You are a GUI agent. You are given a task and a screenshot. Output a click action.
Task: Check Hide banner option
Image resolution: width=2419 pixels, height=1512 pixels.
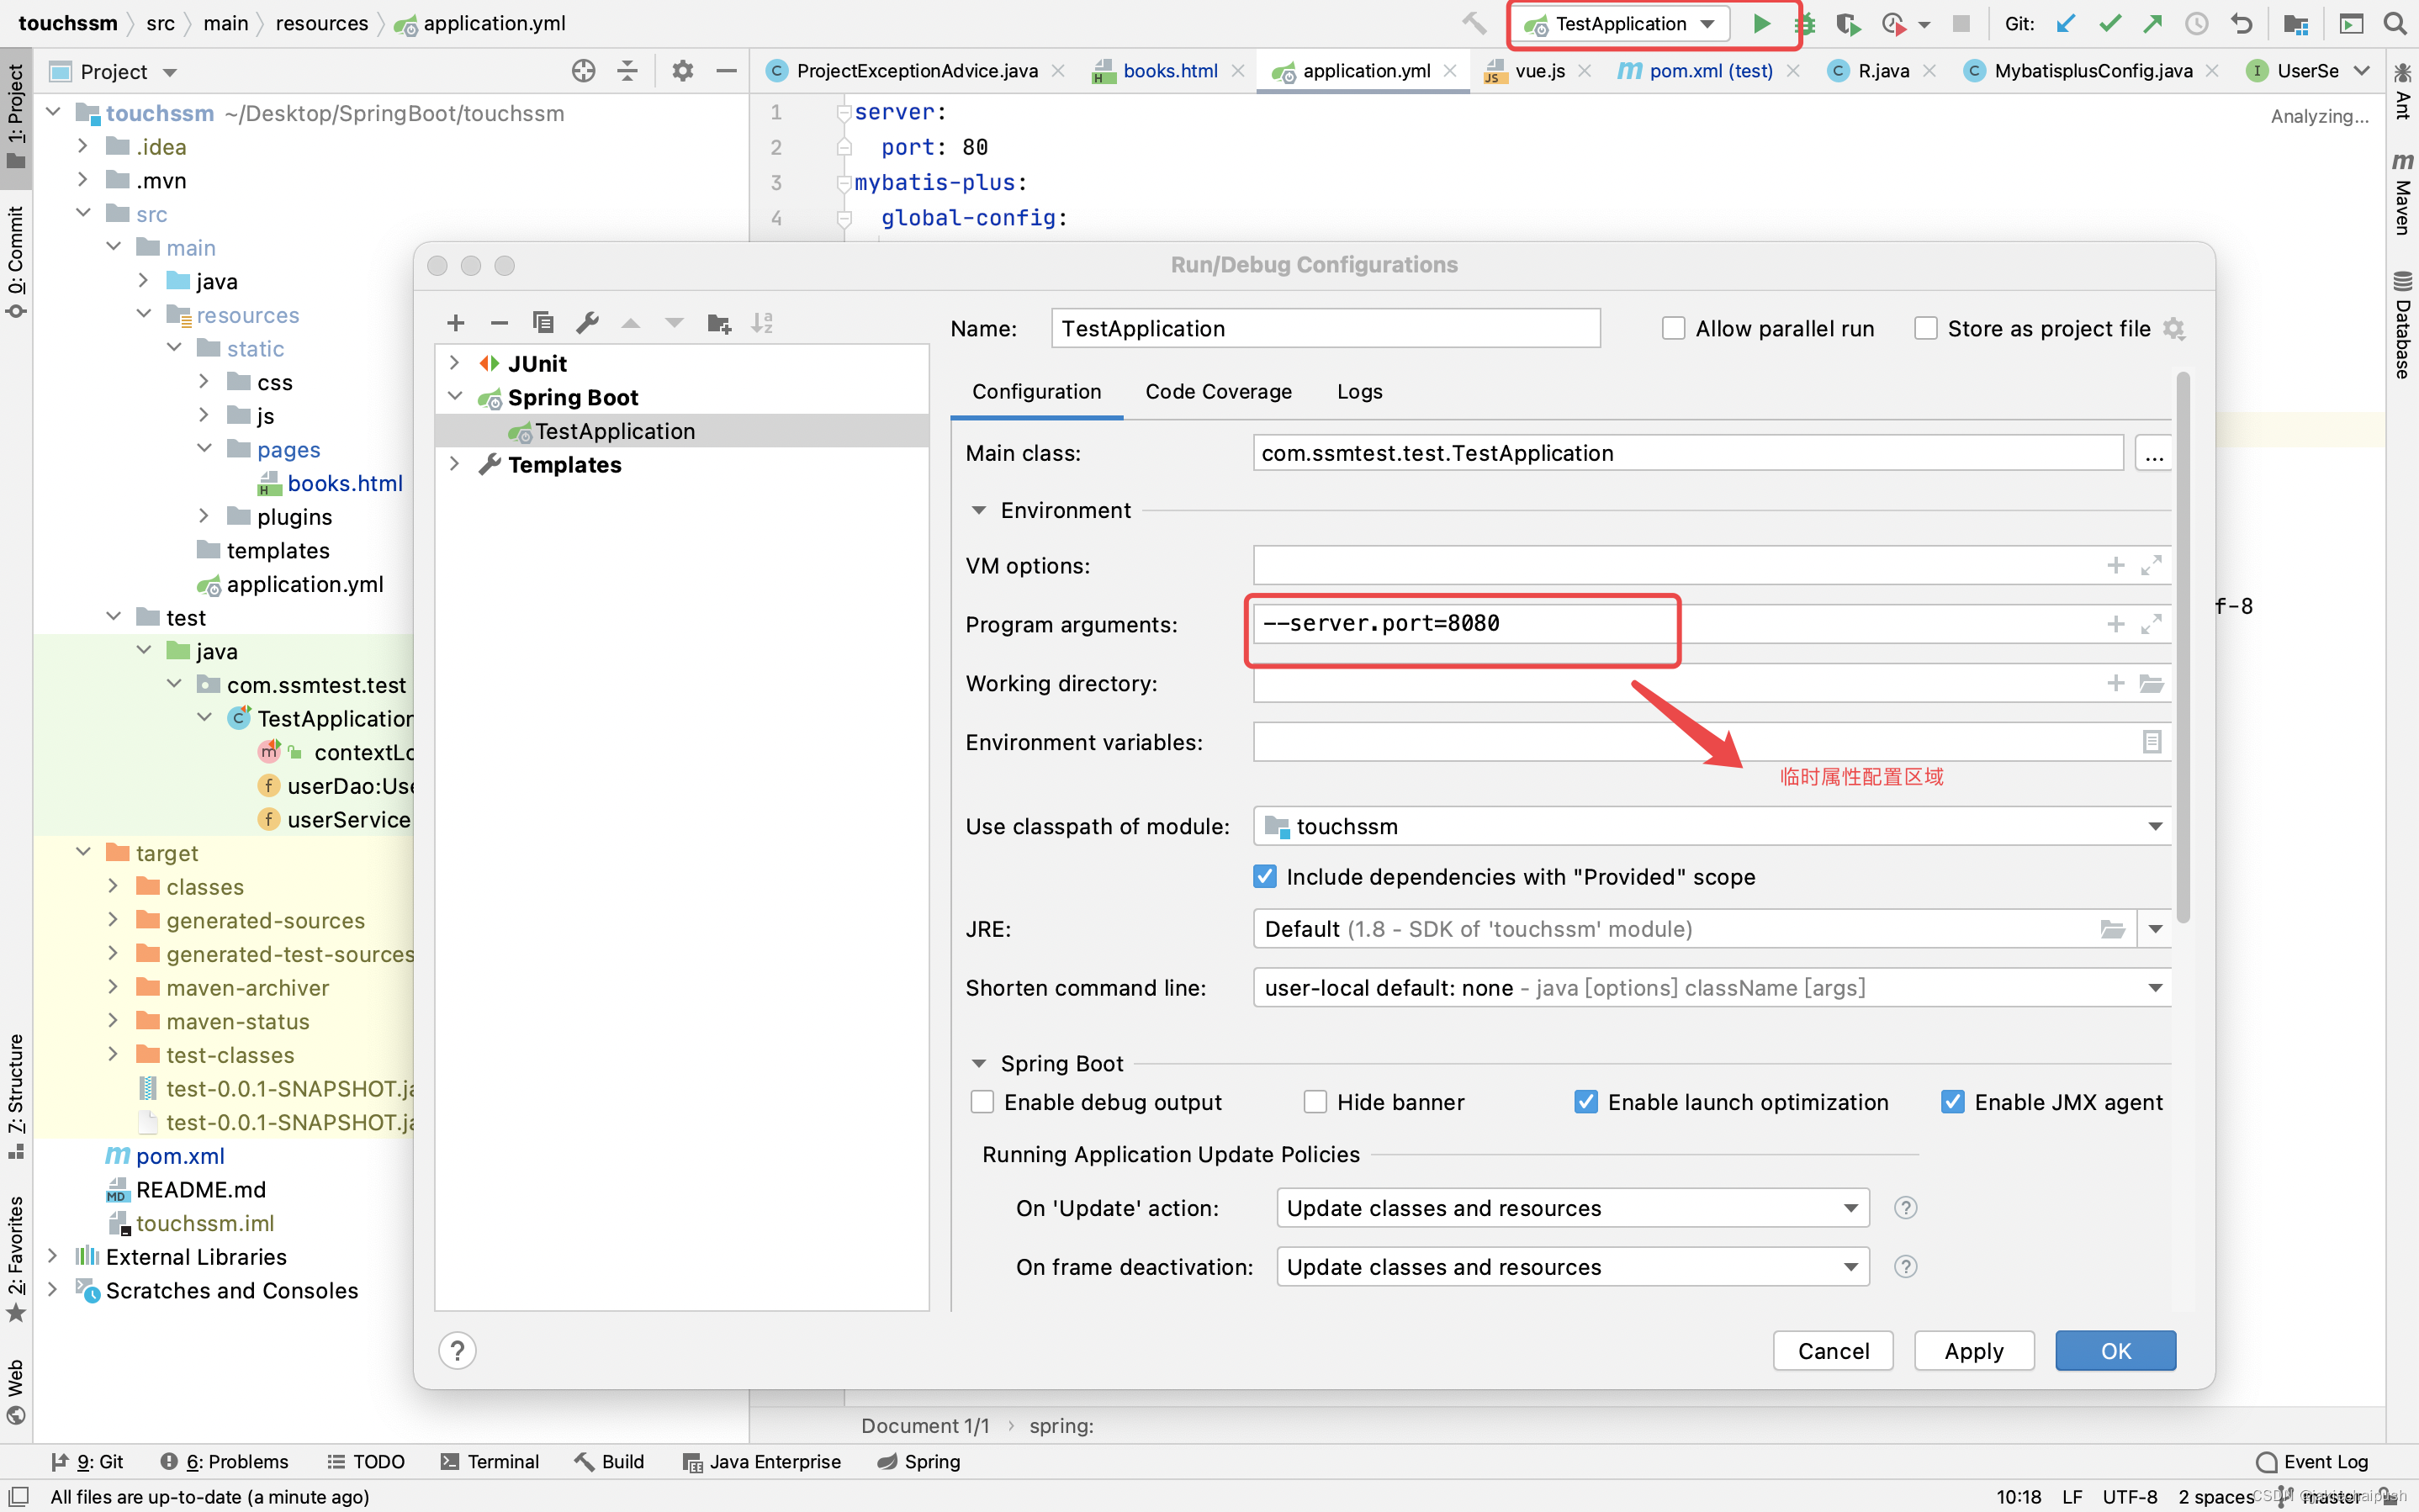[1315, 1102]
